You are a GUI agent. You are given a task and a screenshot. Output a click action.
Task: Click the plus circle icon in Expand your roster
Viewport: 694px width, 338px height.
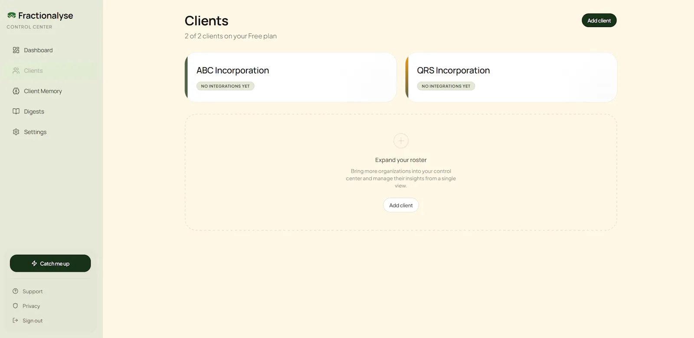(x=401, y=141)
